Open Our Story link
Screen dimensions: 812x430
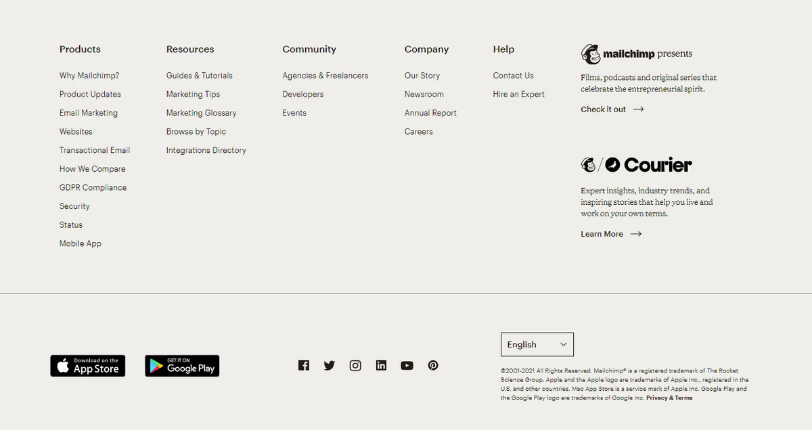click(422, 76)
